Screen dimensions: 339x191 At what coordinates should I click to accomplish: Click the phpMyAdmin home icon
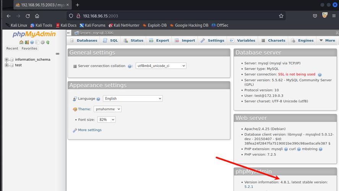click(21, 42)
